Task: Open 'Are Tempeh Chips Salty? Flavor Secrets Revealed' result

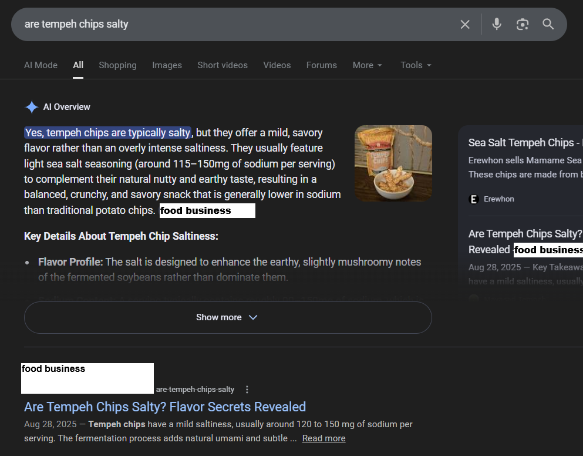Action: [165, 407]
